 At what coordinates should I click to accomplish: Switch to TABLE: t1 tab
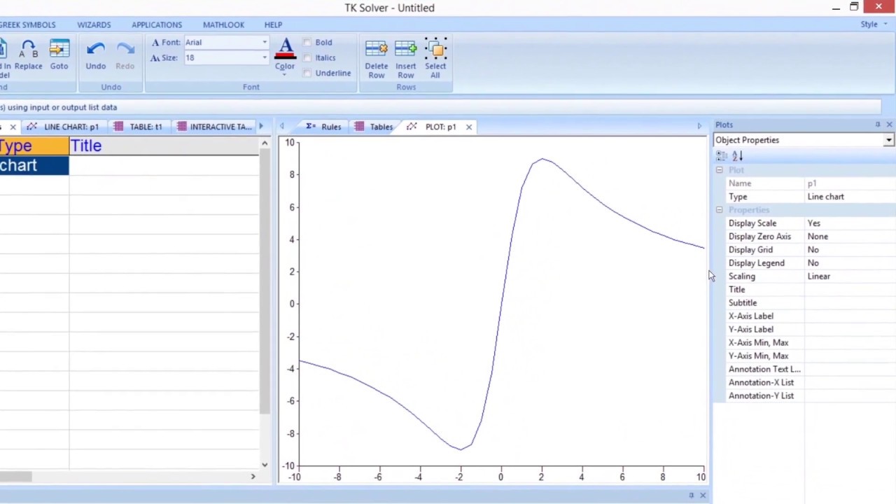point(138,127)
